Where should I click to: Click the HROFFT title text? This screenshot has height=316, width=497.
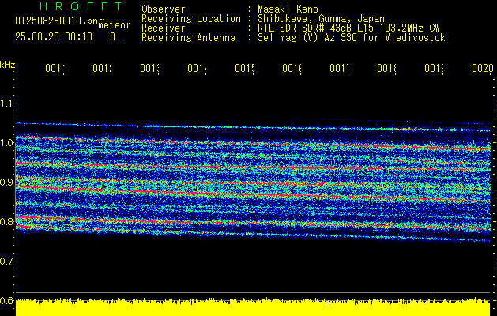tap(81, 6)
